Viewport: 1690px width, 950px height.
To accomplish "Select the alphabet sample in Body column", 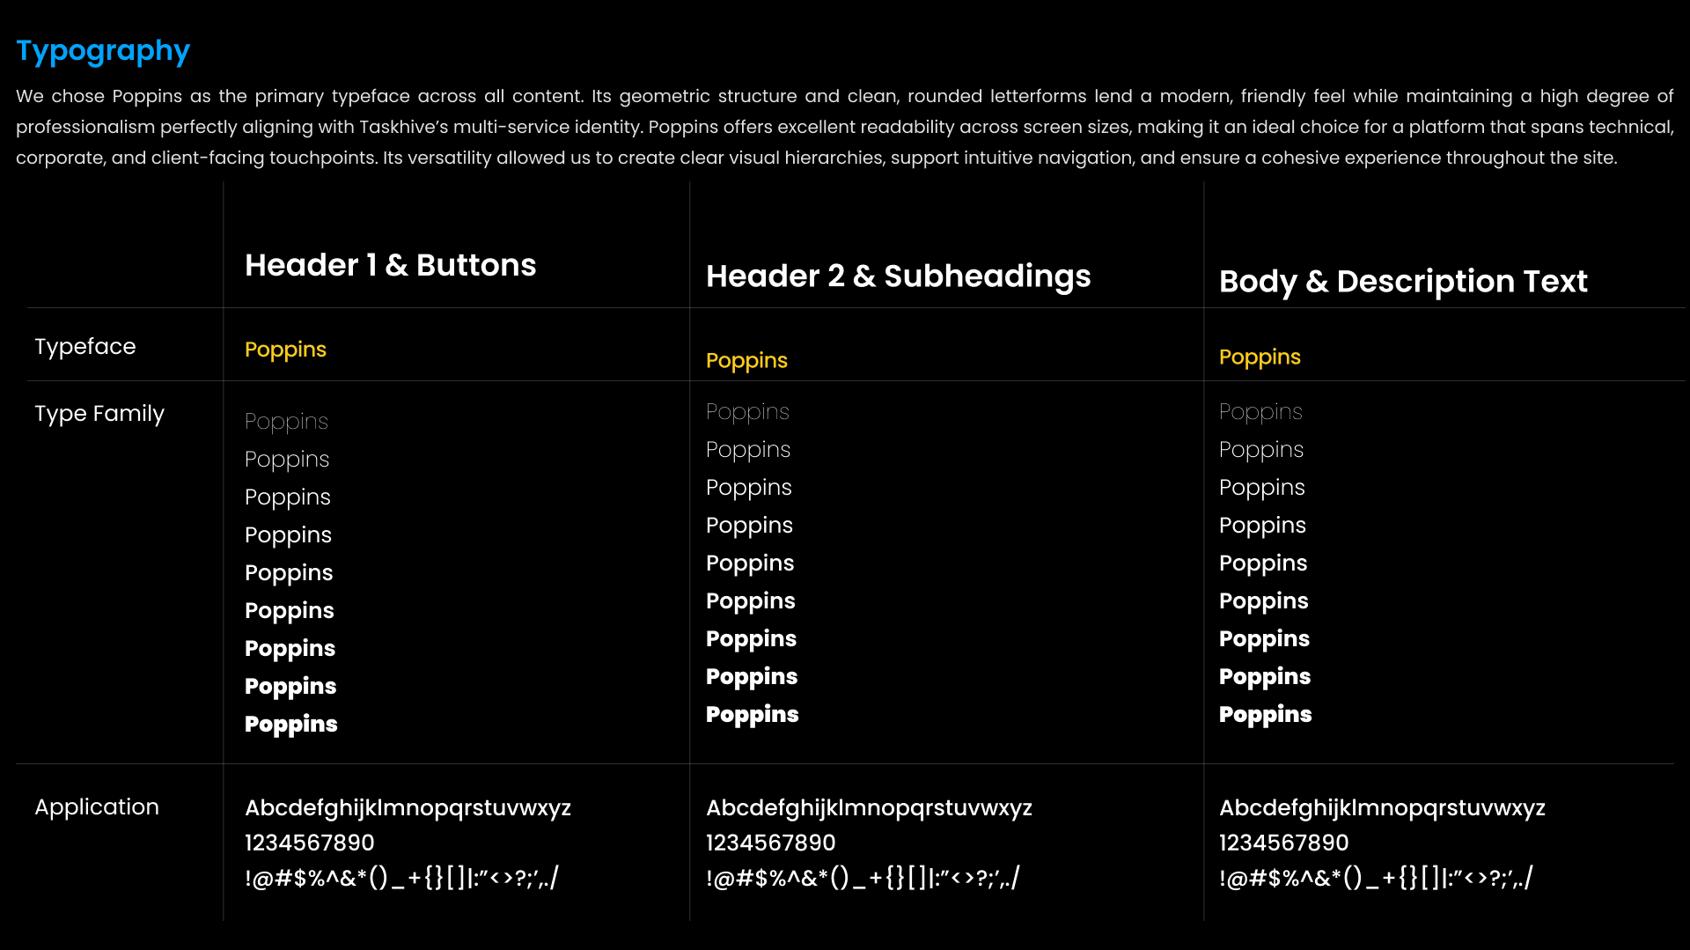I will coord(1382,808).
